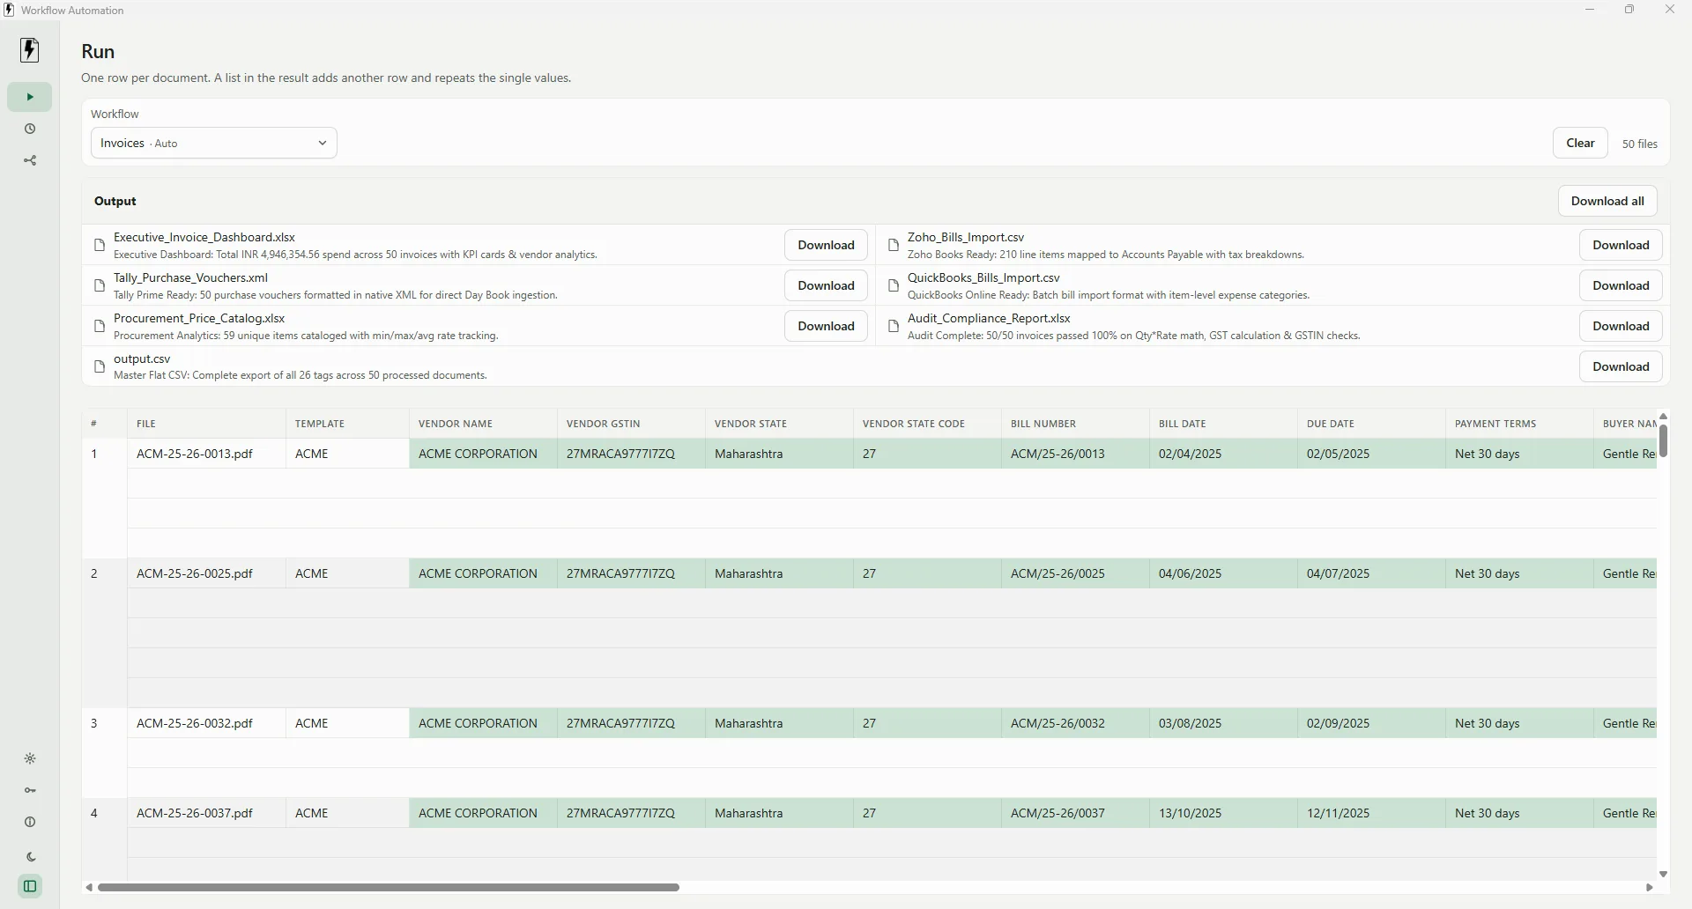Open the Run view via play icon
The width and height of the screenshot is (1692, 909).
pos(30,97)
